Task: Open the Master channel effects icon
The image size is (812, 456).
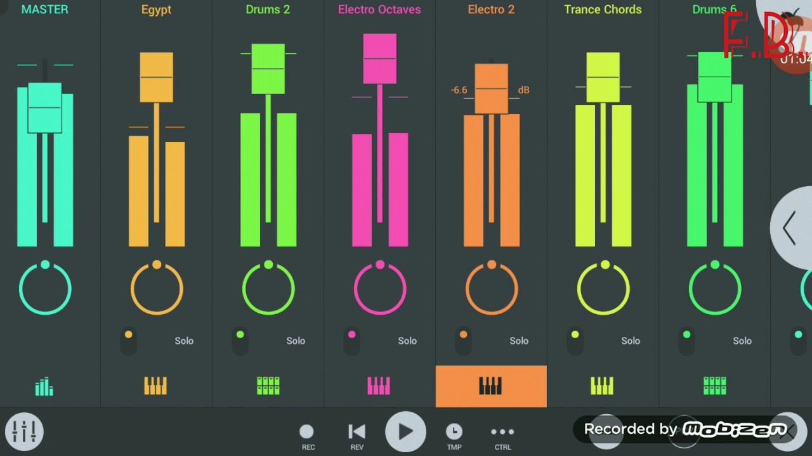Action: (44, 386)
